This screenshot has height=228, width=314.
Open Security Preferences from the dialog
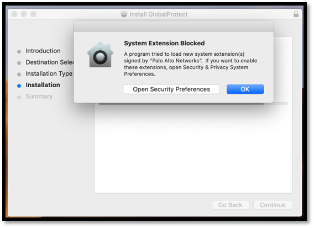pos(171,89)
